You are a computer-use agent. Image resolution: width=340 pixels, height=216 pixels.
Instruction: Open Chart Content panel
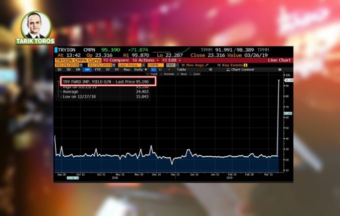pyautogui.click(x=240, y=70)
